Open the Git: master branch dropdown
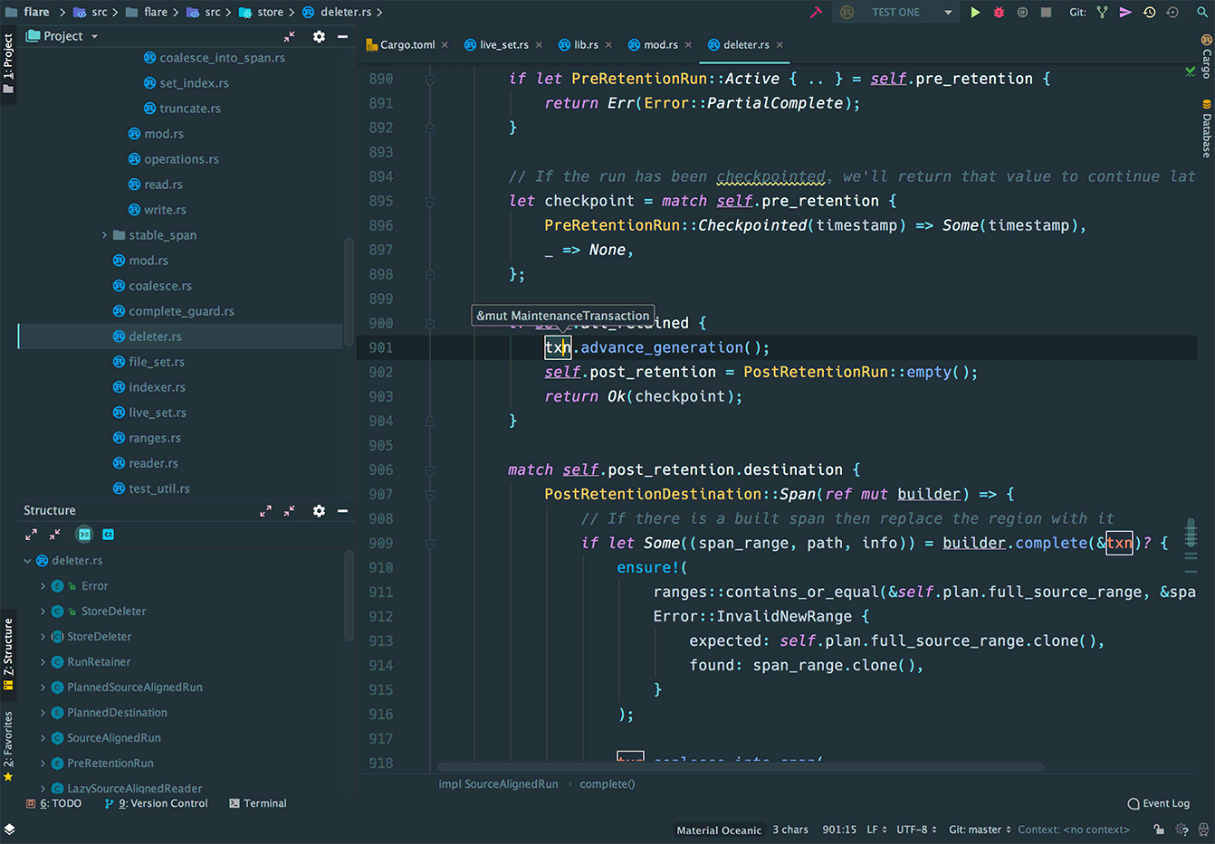This screenshot has height=844, width=1215. [x=980, y=830]
